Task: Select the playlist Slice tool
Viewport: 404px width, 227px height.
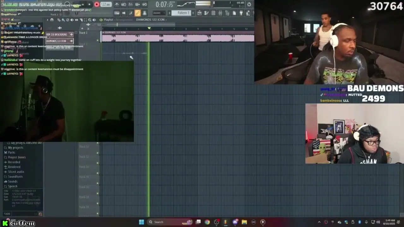Action: (81, 20)
